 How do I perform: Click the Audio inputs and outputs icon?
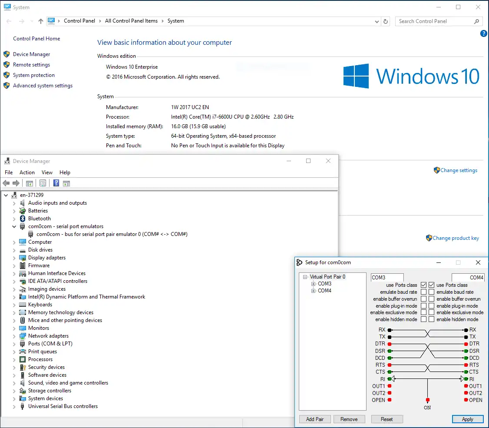[x=23, y=203]
